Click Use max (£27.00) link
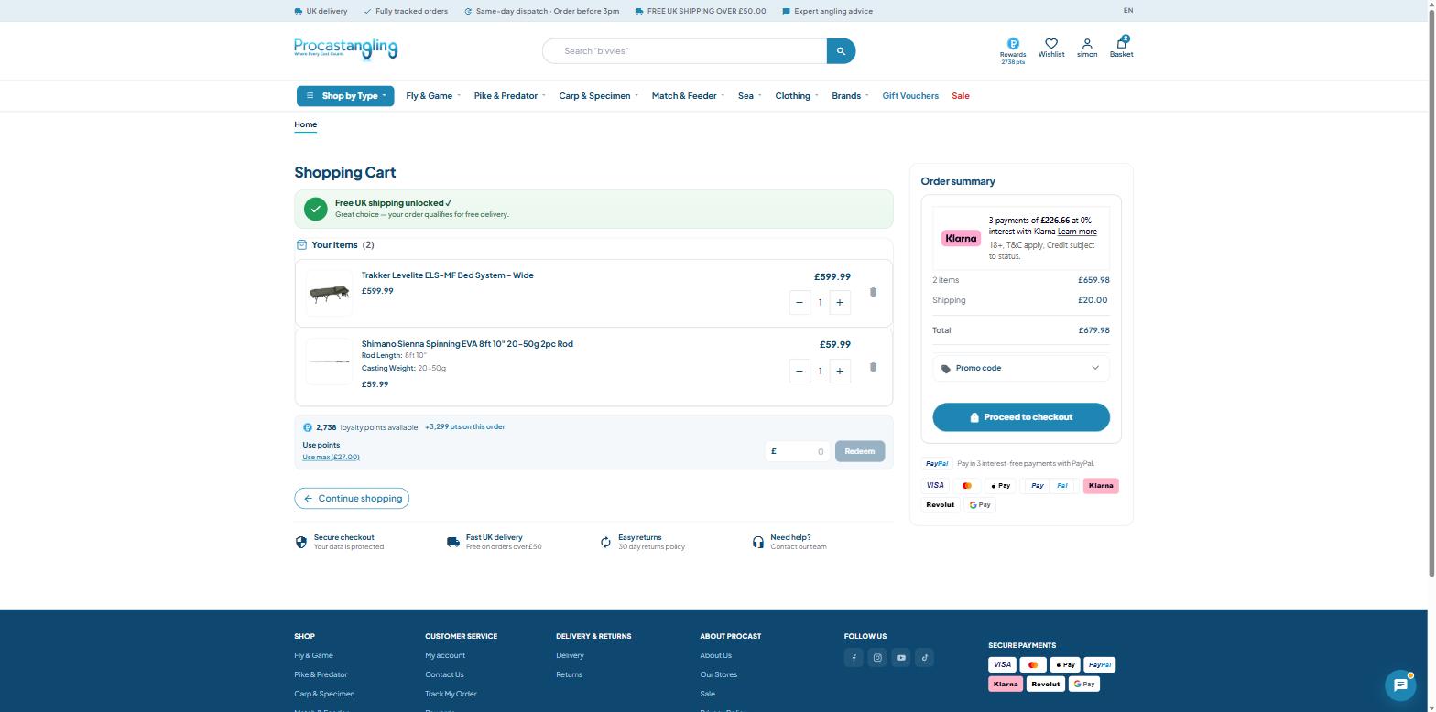This screenshot has height=712, width=1436. click(331, 457)
